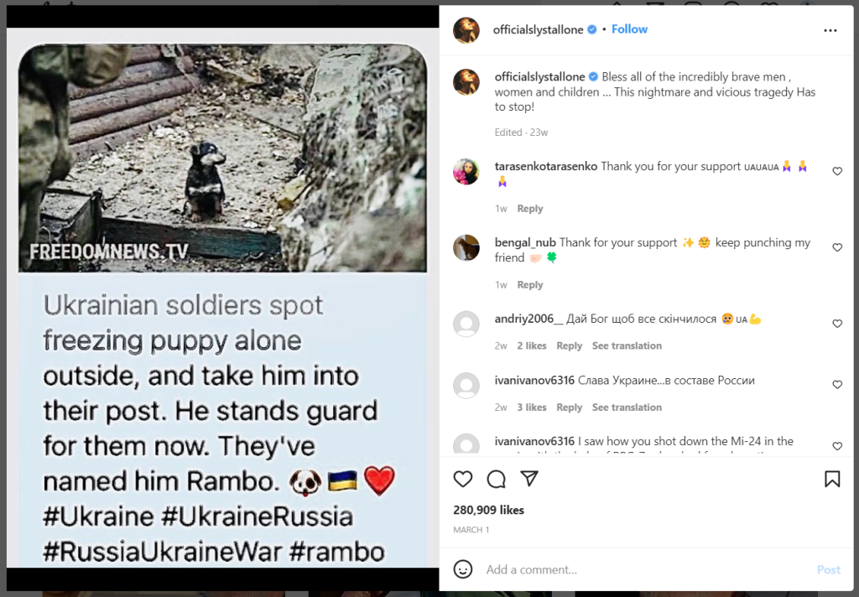The width and height of the screenshot is (859, 597).
Task: Open officialslystallone profile picture in header
Action: click(x=466, y=30)
